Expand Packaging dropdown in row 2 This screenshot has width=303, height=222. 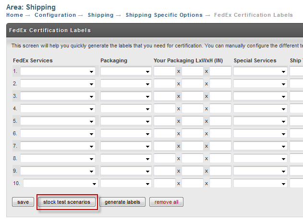click(126, 84)
